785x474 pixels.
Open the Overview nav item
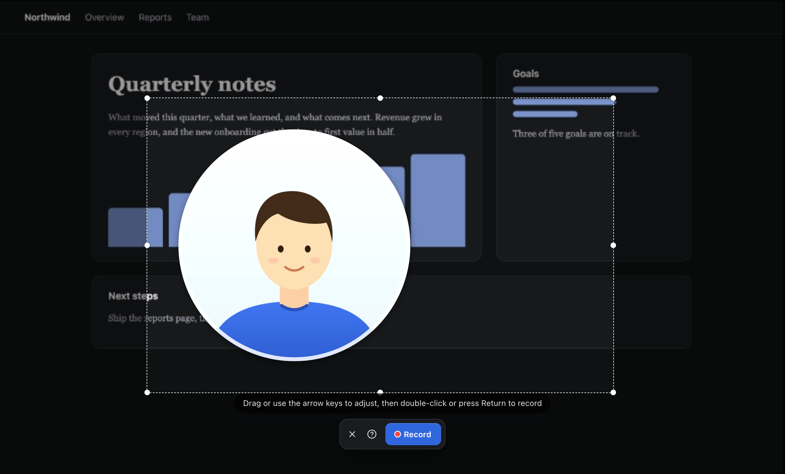pos(105,17)
